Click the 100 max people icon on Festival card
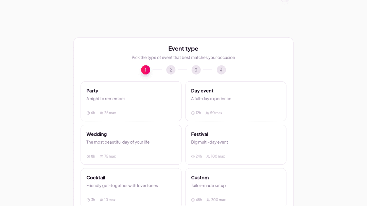 [x=208, y=156]
